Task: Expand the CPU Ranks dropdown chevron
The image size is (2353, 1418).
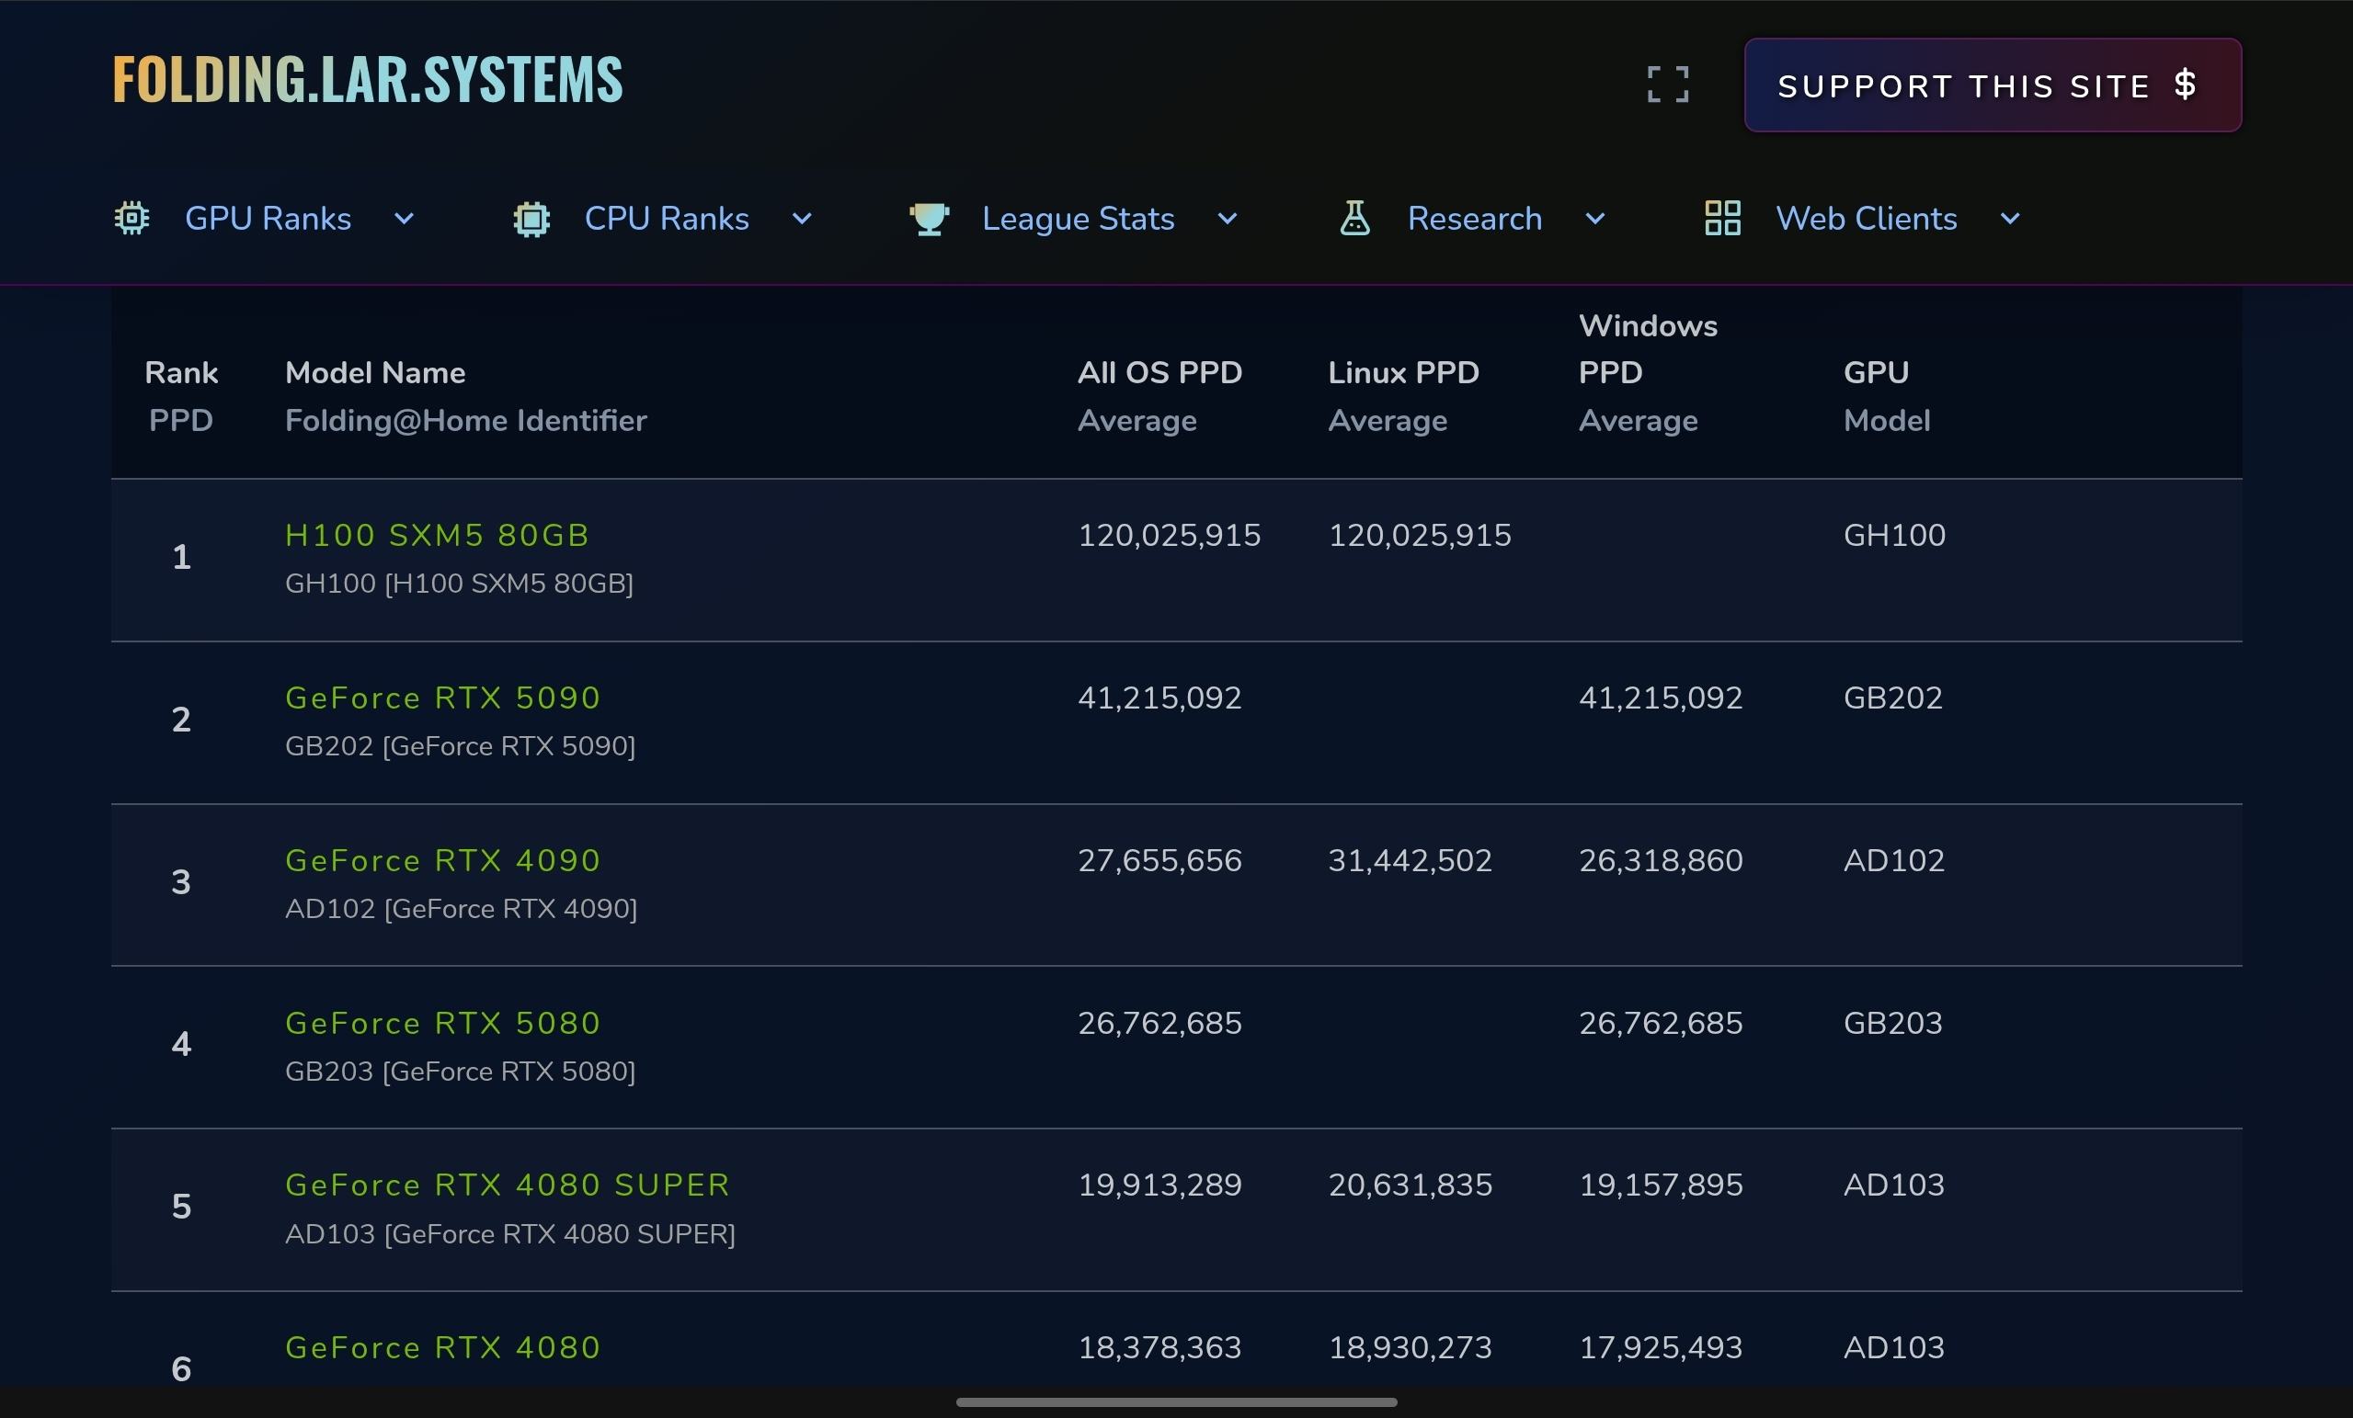Action: coord(802,220)
